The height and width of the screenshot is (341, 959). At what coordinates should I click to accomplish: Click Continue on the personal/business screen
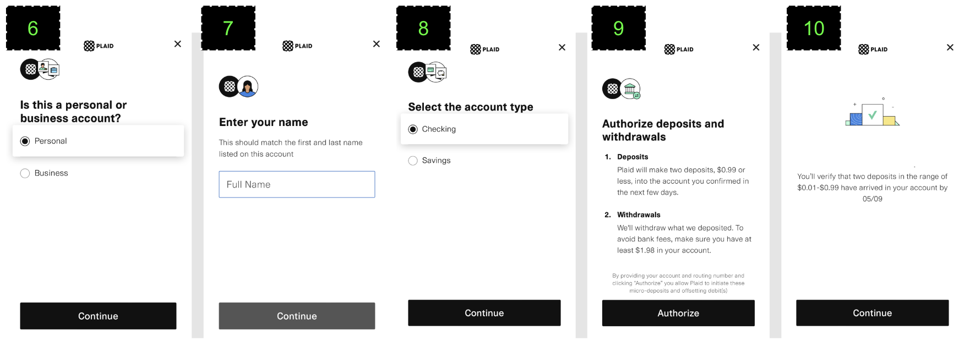coord(98,316)
